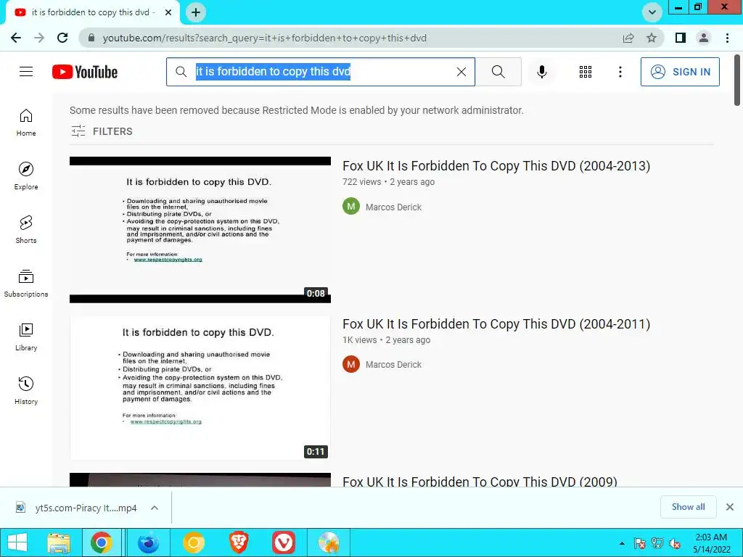
Task: Expand download item options chevron
Action: 154,508
